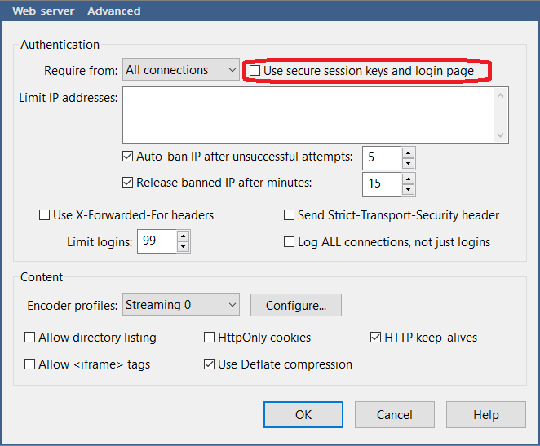Enable Log ALL connections checkbox
540x446 pixels.
[289, 241]
